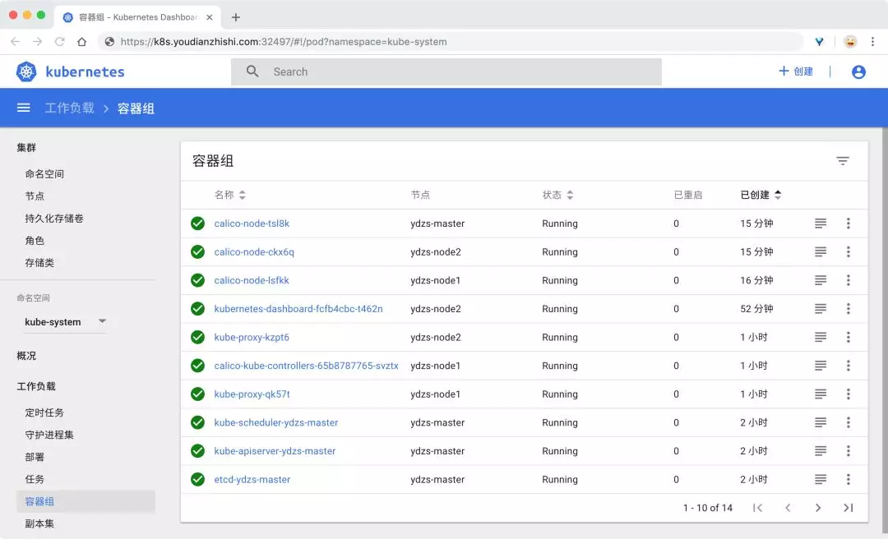Open logs icon for kube-proxy-kzpt6
888x539 pixels.
pyautogui.click(x=820, y=337)
